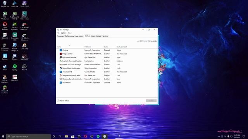Open Minecraft Launcher desktop shortcut
This screenshot has height=139, width=248.
tap(5, 90)
